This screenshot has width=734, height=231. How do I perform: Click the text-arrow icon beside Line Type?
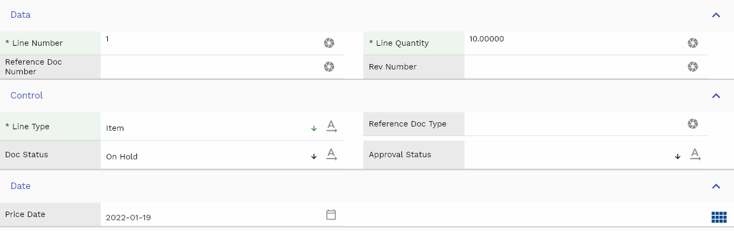point(331,127)
